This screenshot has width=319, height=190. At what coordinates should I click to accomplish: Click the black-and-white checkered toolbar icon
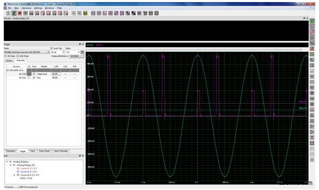coord(134,13)
